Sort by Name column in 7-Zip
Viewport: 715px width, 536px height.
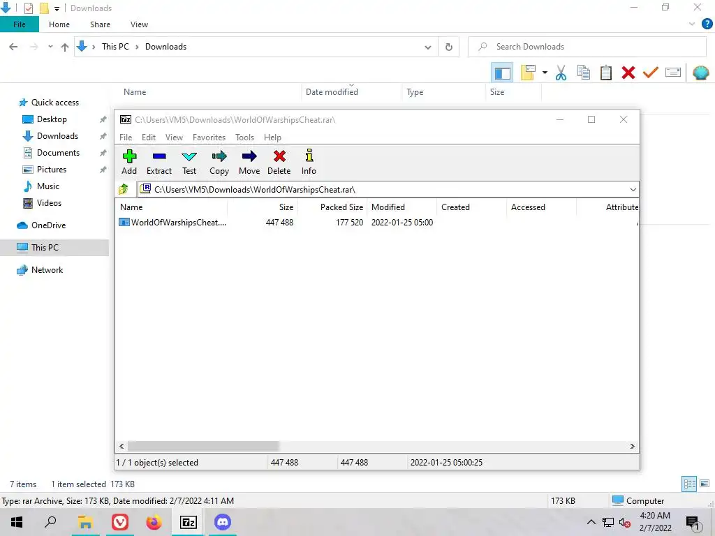pyautogui.click(x=172, y=207)
